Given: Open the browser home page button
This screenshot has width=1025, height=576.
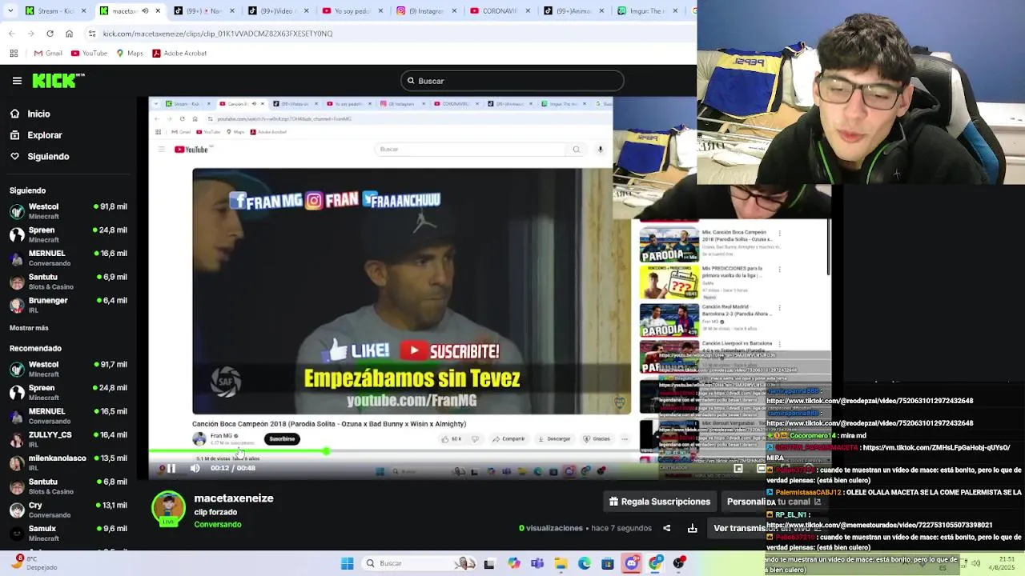Looking at the screenshot, I should pyautogui.click(x=69, y=34).
